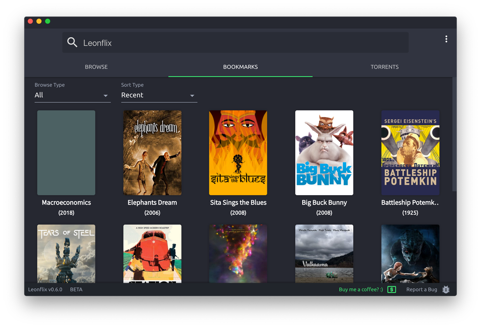The image size is (481, 328).
Task: Click the Buy me a coffee link
Action: click(361, 289)
